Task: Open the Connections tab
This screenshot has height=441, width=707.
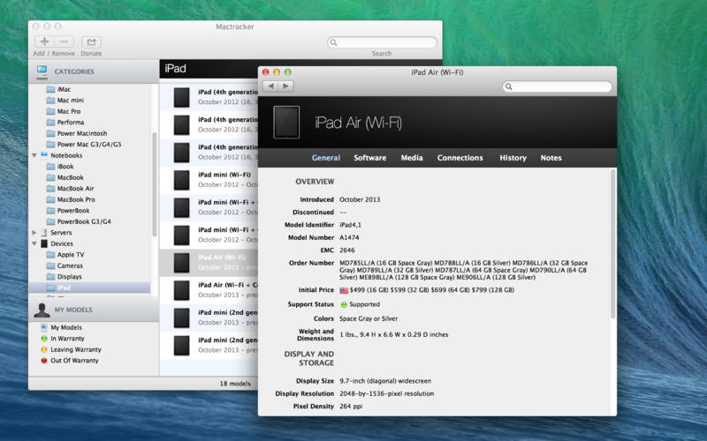Action: (x=460, y=158)
